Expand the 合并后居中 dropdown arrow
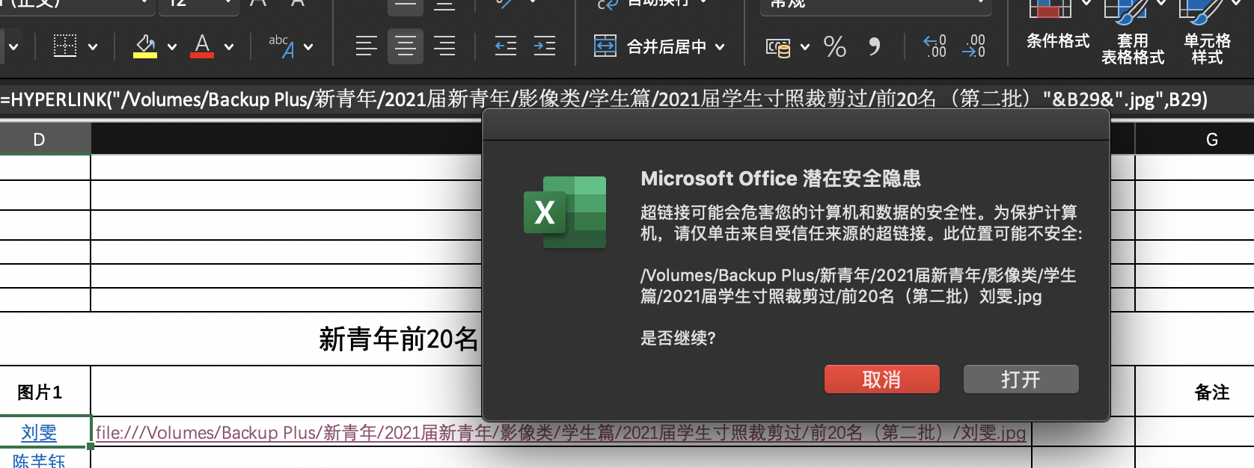This screenshot has height=468, width=1254. (x=720, y=47)
